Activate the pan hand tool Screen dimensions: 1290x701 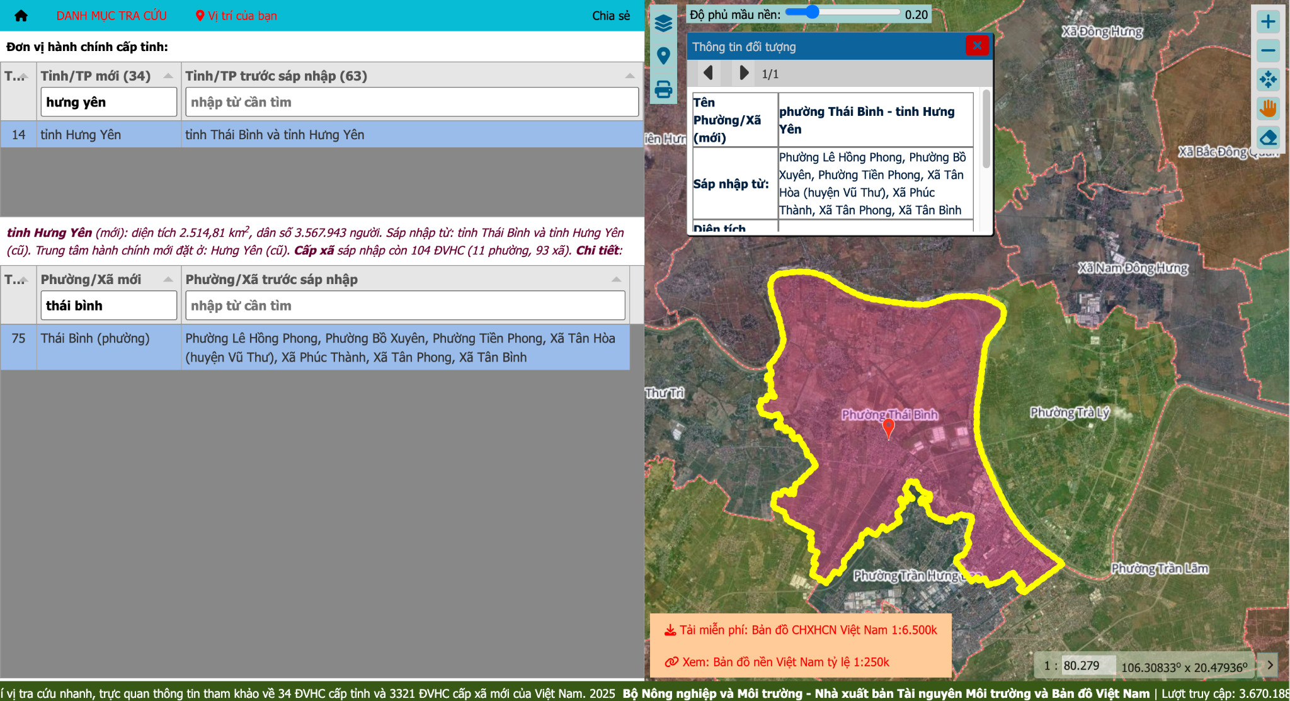(x=1268, y=108)
